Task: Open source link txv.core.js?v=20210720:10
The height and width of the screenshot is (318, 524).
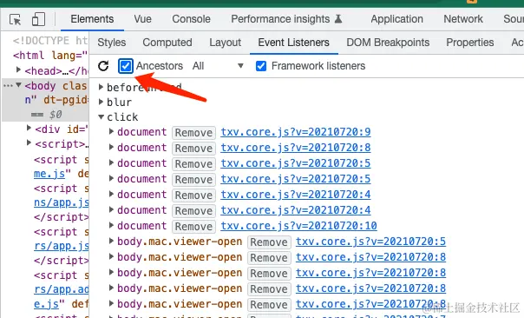Action: [298, 226]
